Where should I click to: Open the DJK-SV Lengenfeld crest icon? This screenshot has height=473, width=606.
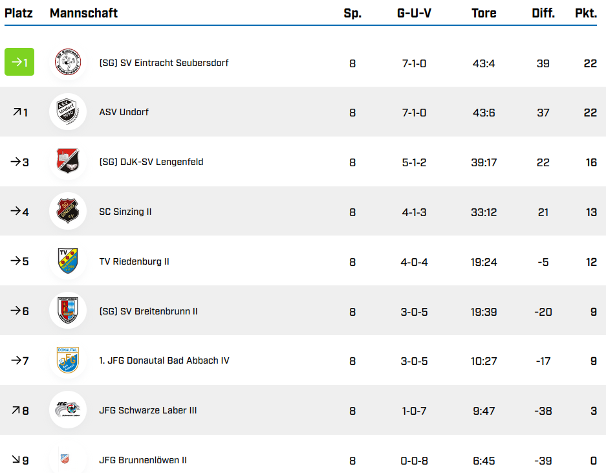pos(67,162)
